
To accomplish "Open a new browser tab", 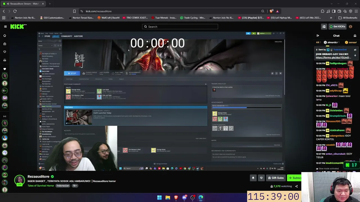I will pos(50,4).
